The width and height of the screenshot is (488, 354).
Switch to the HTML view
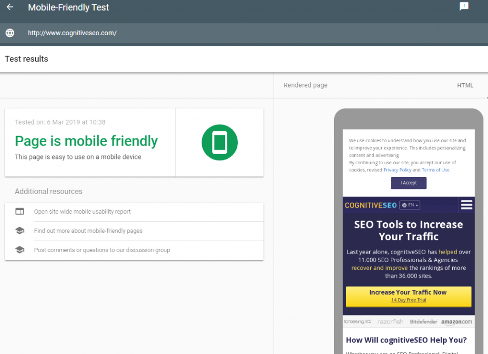click(x=465, y=85)
